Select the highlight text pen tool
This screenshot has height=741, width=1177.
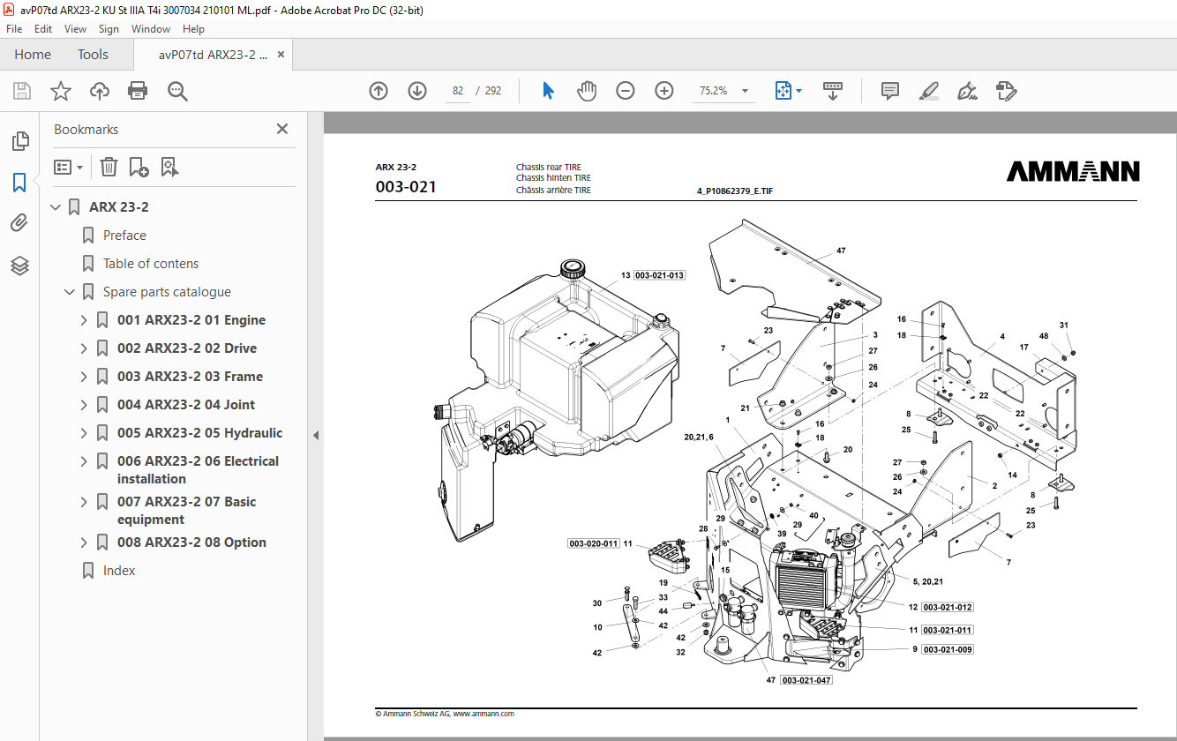pos(928,91)
